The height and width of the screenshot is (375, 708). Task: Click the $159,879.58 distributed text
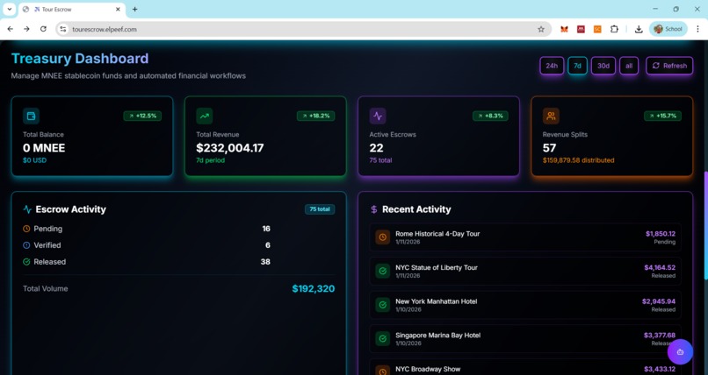point(578,160)
